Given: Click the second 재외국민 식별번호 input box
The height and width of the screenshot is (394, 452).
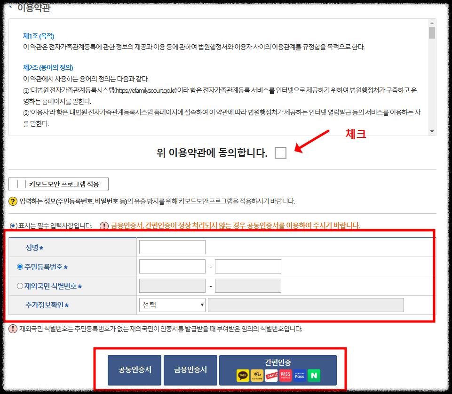Looking at the screenshot, I should point(248,286).
